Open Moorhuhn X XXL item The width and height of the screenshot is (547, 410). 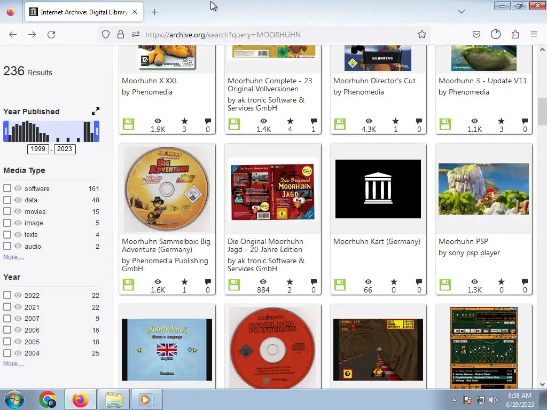(x=150, y=81)
